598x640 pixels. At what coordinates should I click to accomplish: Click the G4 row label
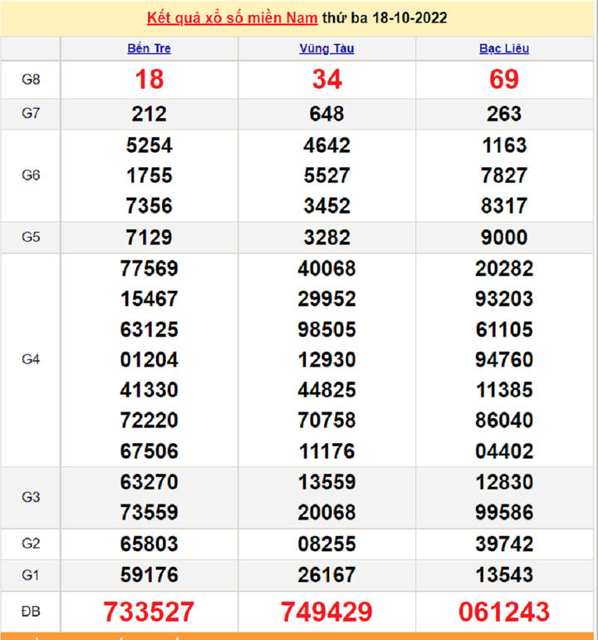click(x=31, y=360)
